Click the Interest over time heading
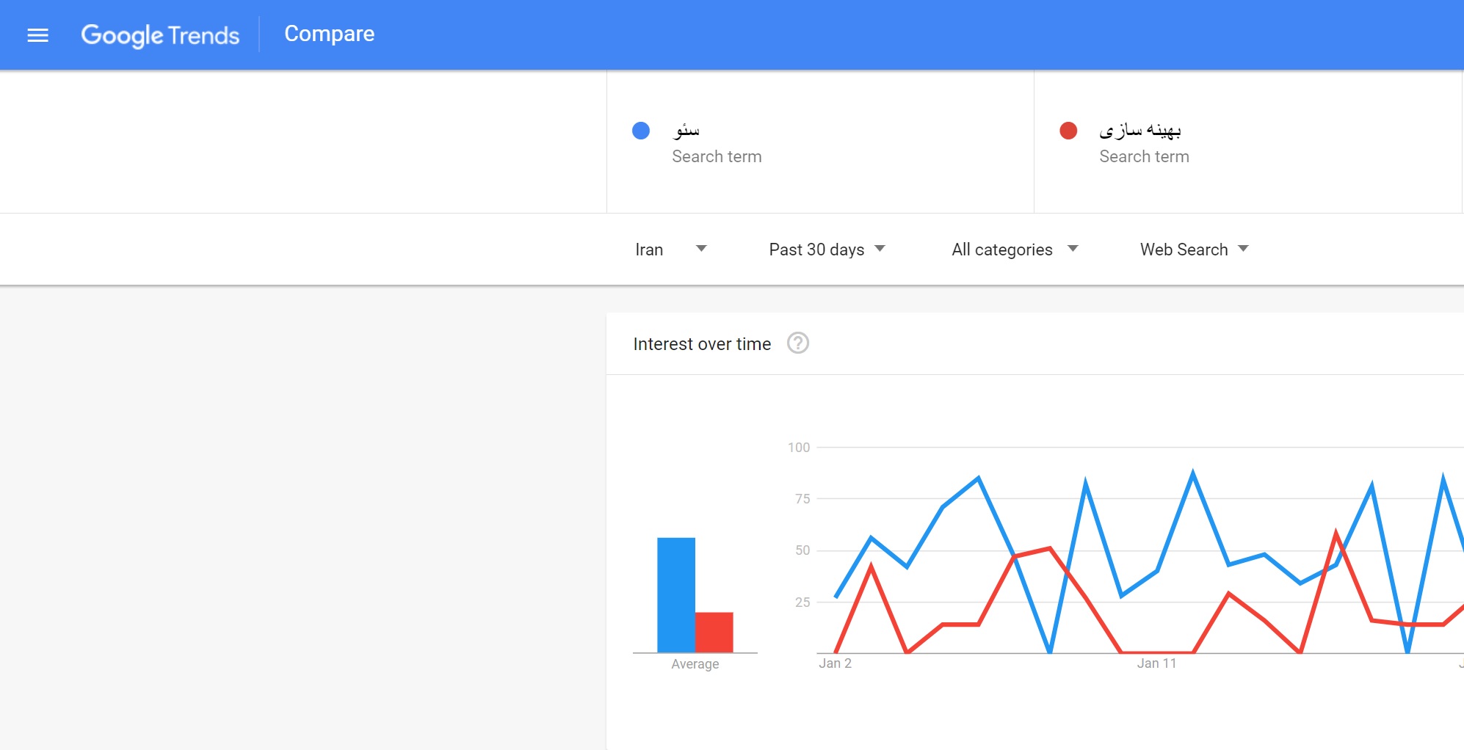 702,344
